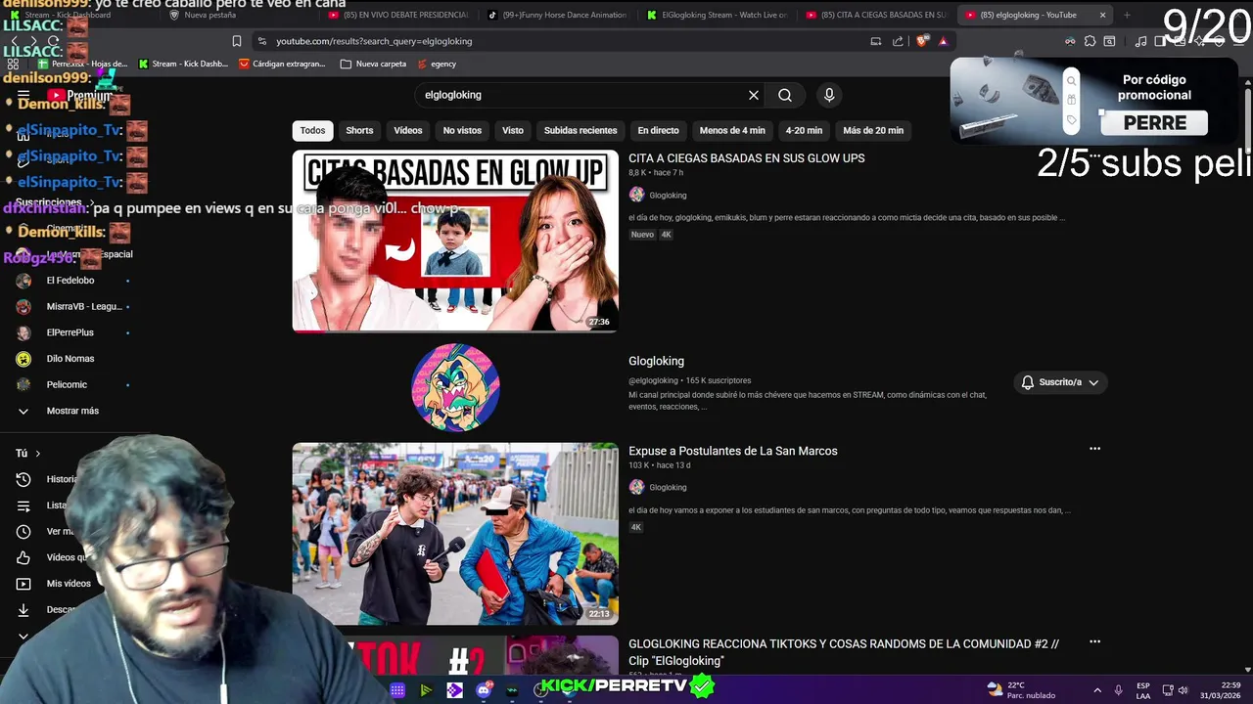Open Brave Rewards triangle icon
This screenshot has width=1253, height=704.
(943, 41)
